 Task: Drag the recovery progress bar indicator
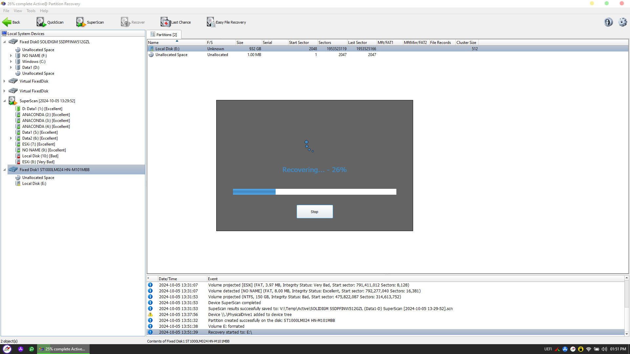click(275, 191)
